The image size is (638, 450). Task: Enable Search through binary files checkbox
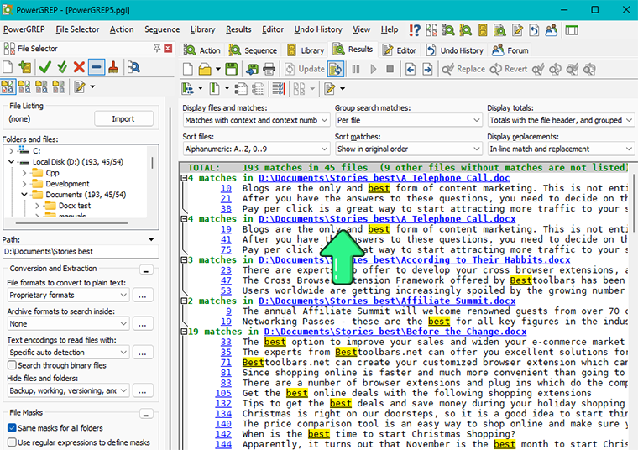point(13,365)
